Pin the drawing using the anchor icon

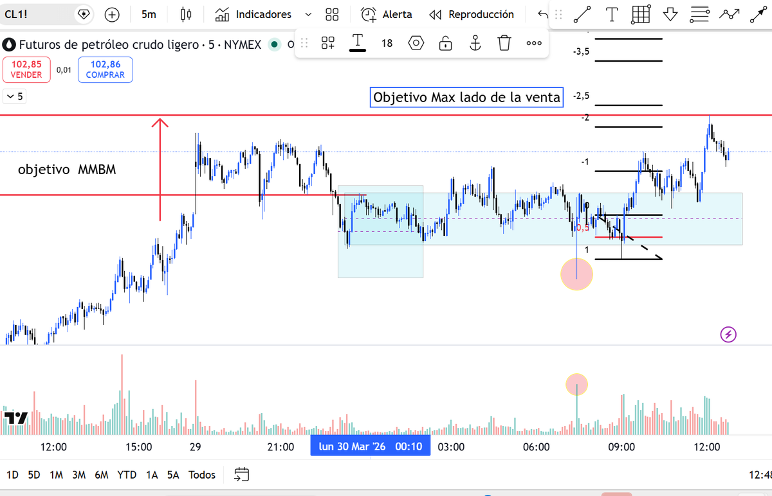click(474, 43)
